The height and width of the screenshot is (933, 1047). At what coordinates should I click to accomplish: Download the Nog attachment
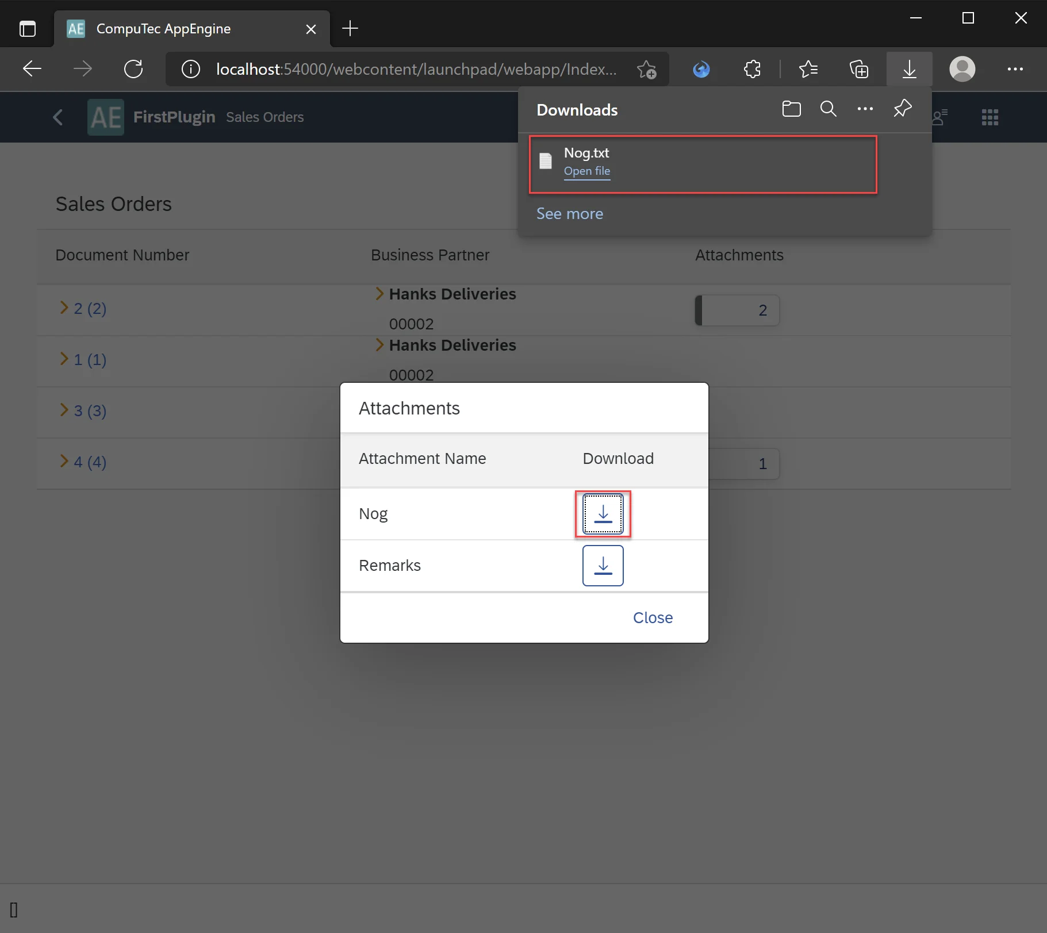point(603,514)
